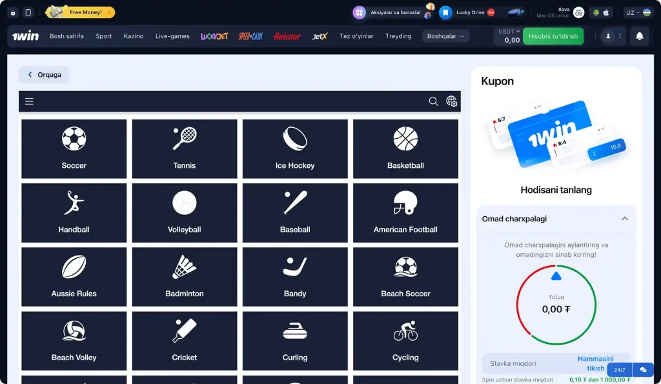This screenshot has height=384, width=661.
Task: Open the Treyding menu item
Action: (x=398, y=36)
